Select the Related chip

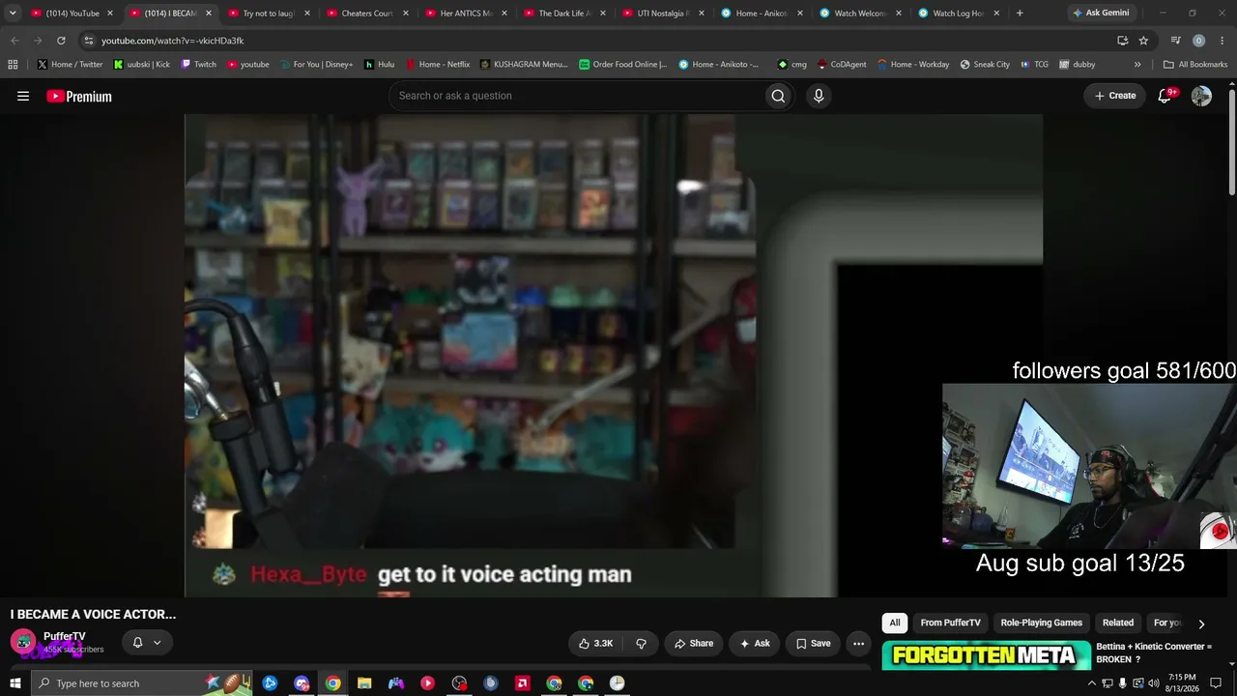click(x=1118, y=623)
